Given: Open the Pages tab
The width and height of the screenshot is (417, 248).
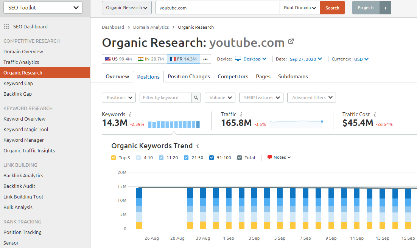Looking at the screenshot, I should (263, 76).
